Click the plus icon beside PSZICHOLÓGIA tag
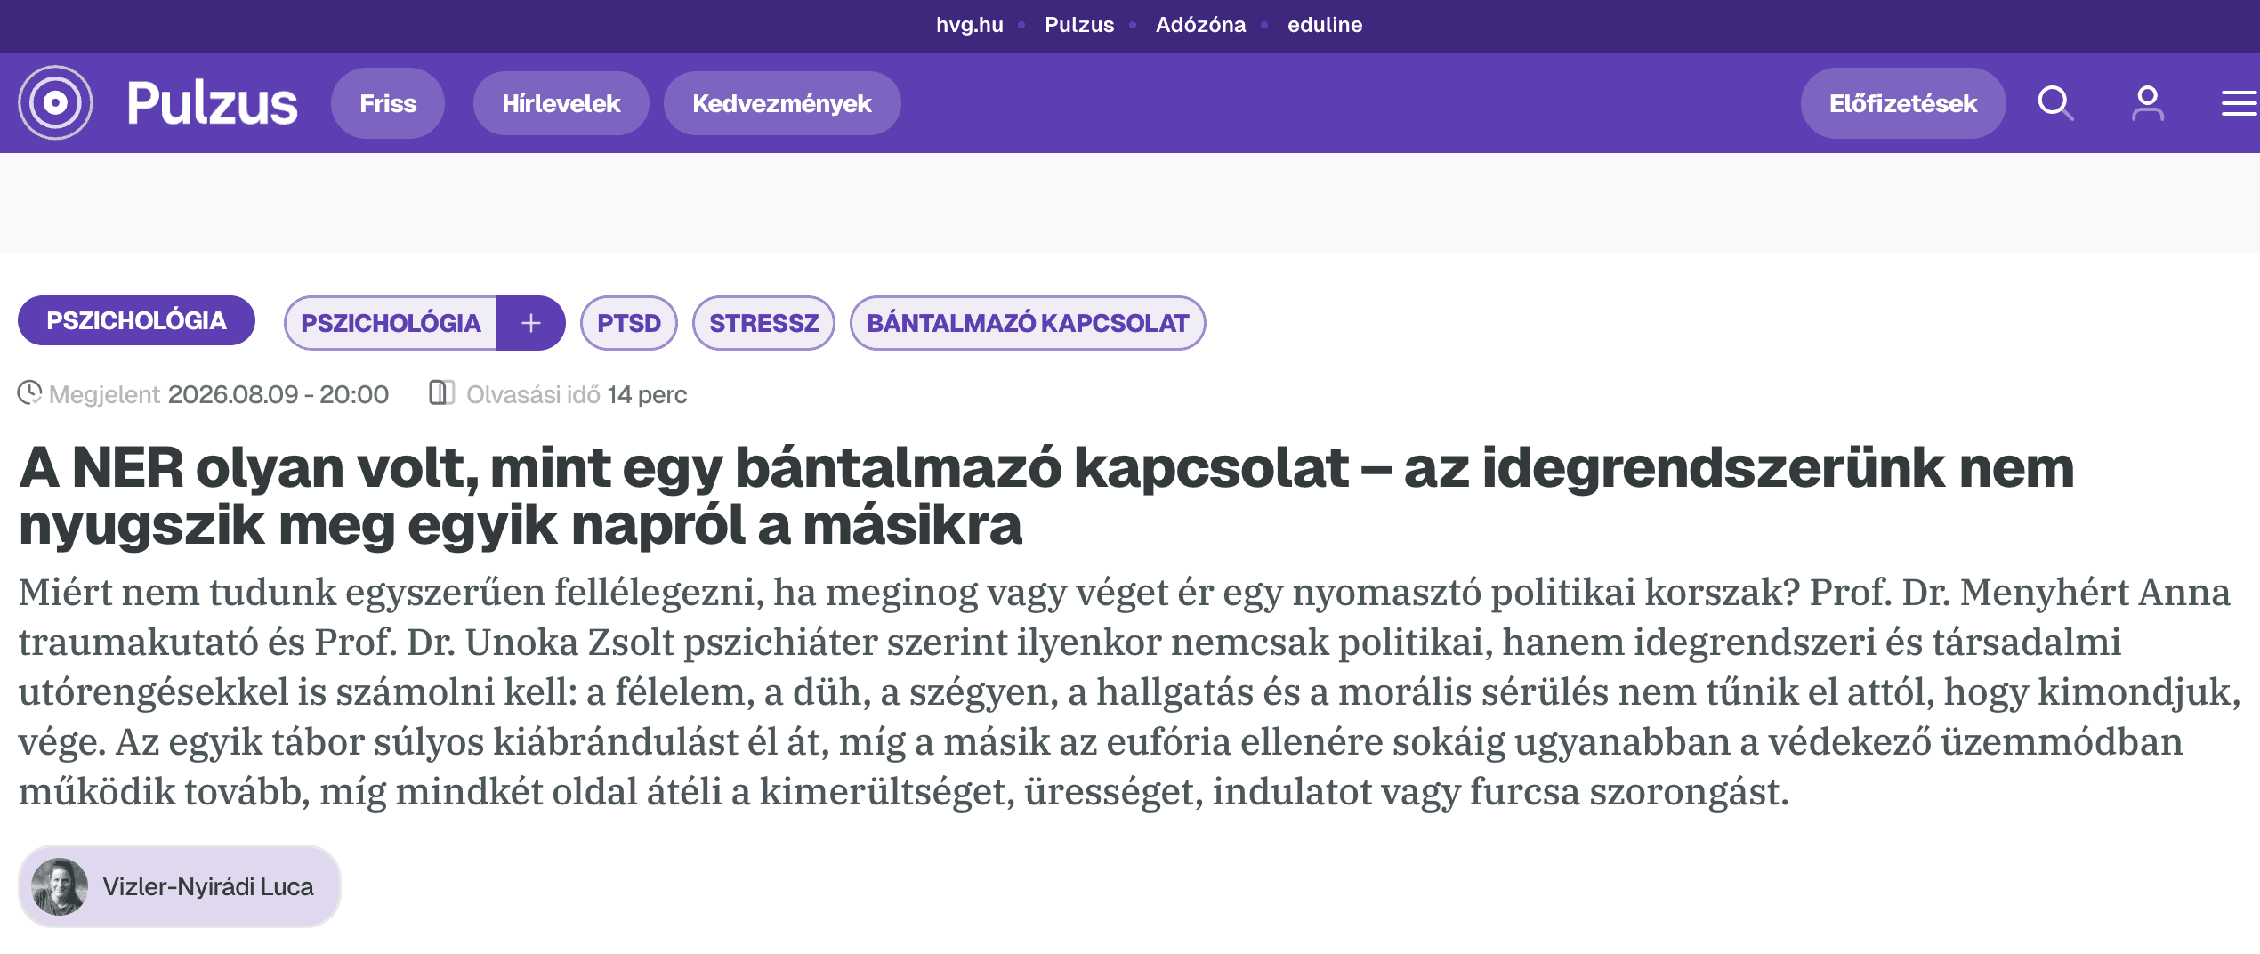Viewport: 2260px width, 954px height. pos(530,323)
